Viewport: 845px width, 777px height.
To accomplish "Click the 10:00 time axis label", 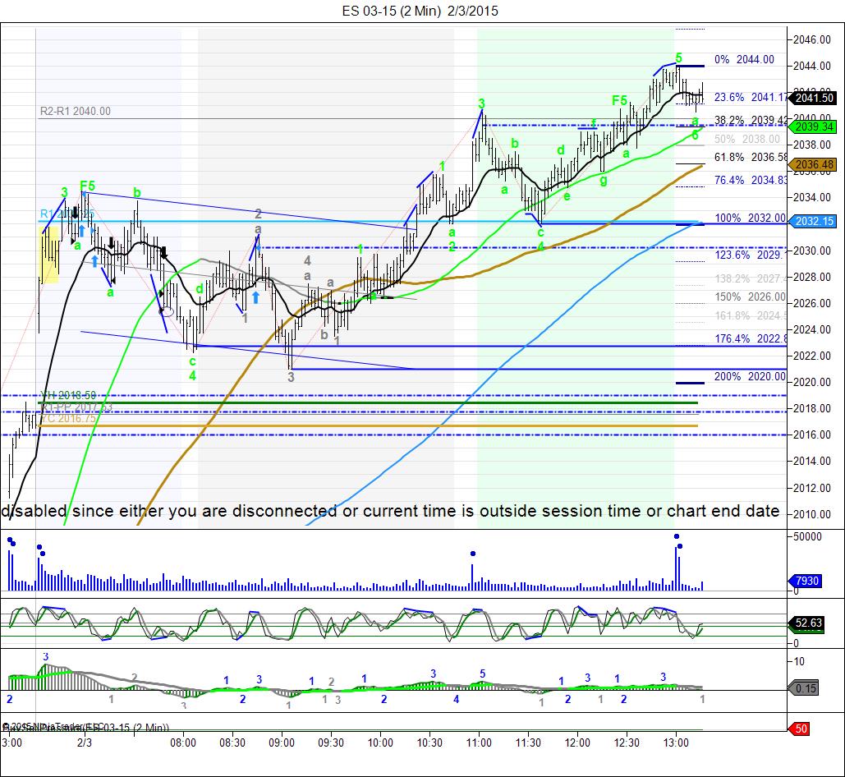I will [x=380, y=743].
